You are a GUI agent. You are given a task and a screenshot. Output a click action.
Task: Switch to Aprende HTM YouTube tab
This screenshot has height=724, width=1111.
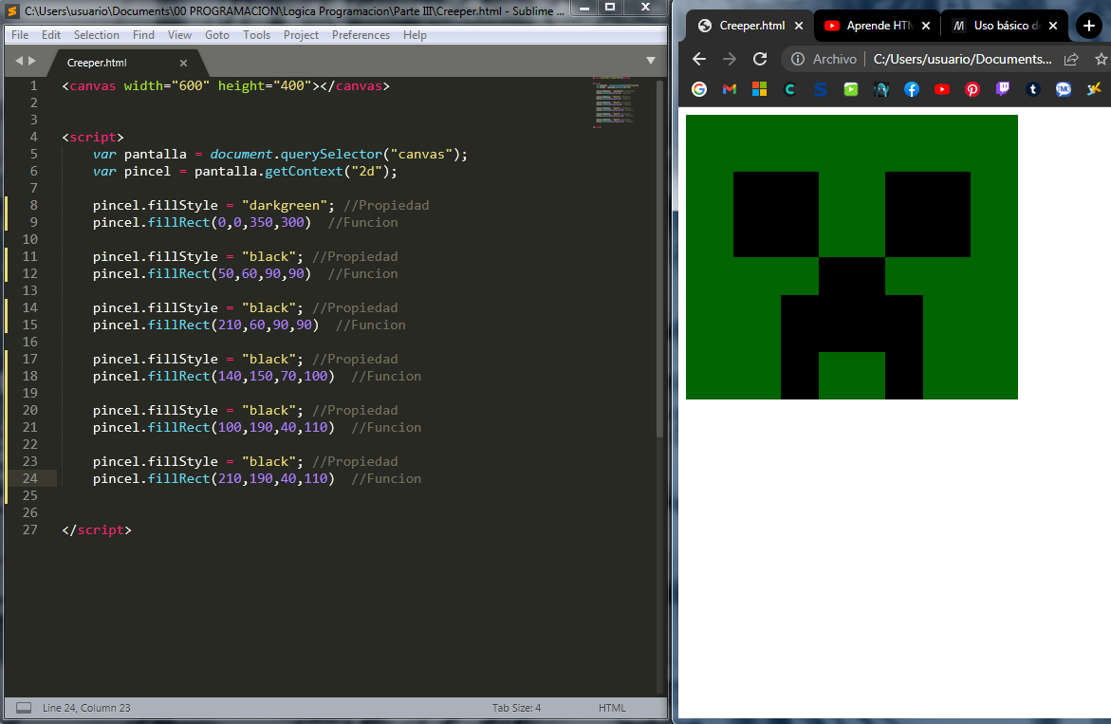[x=879, y=26]
